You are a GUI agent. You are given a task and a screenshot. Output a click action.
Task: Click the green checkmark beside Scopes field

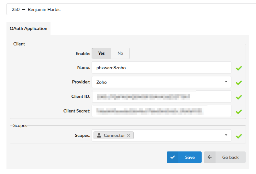(x=239, y=136)
